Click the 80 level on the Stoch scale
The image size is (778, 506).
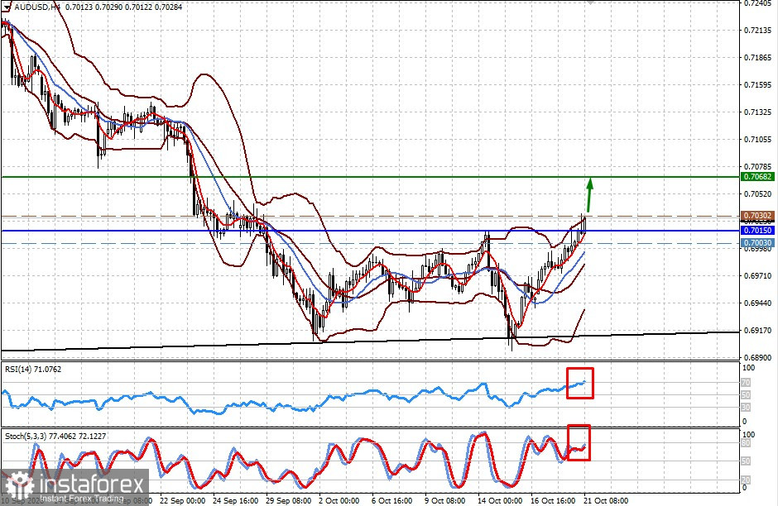pyautogui.click(x=746, y=443)
